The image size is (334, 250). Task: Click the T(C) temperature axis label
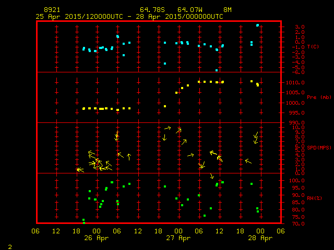coord(313,47)
